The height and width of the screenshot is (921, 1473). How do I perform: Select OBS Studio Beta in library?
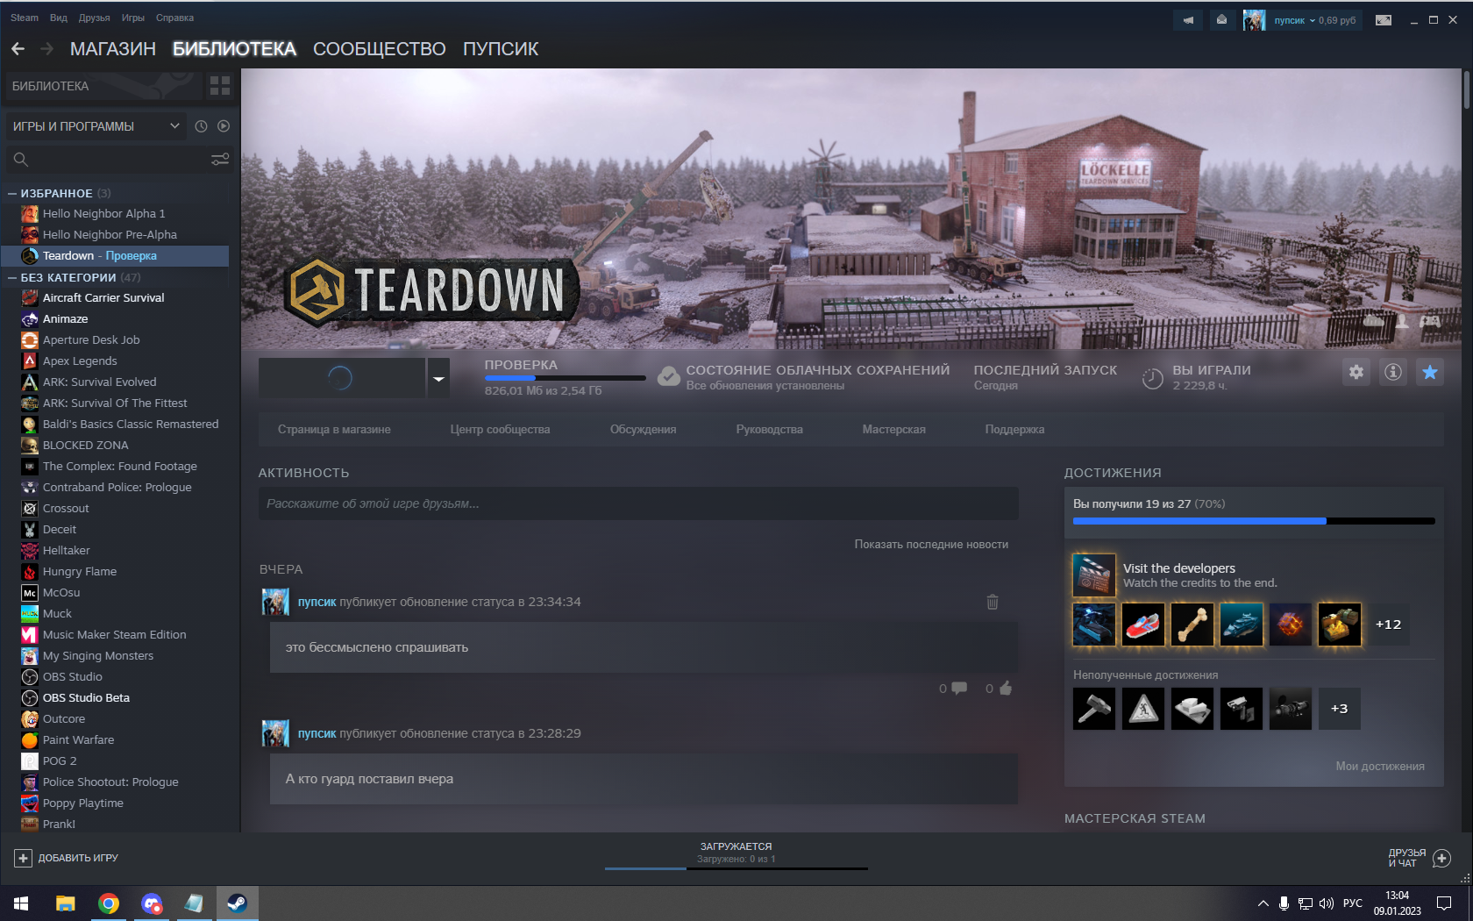(86, 697)
